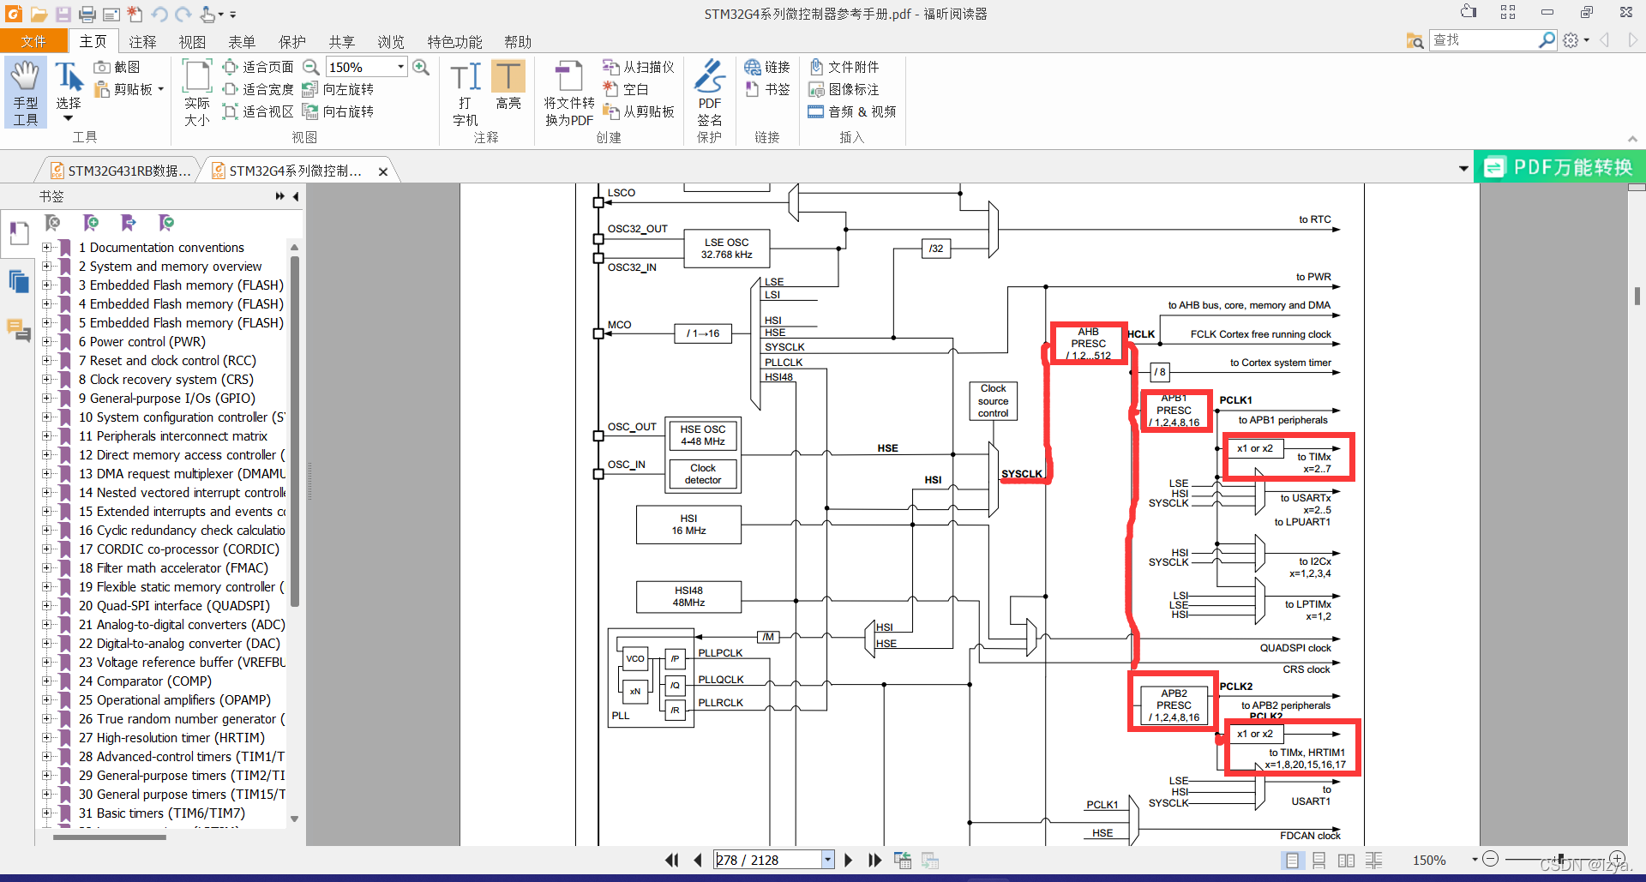Expand the 7 Reset and clock control bookmark
Image resolution: width=1646 pixels, height=882 pixels.
pos(46,360)
